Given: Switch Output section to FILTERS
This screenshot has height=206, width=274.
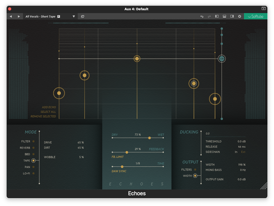Looking at the screenshot, I should [195, 170].
